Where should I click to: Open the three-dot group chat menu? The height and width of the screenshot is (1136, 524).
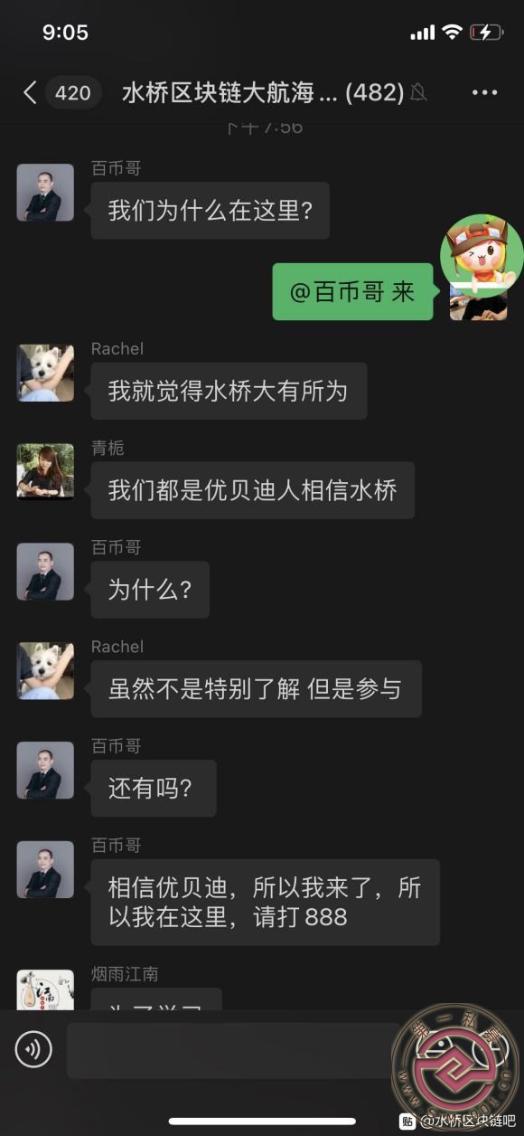pyautogui.click(x=484, y=92)
